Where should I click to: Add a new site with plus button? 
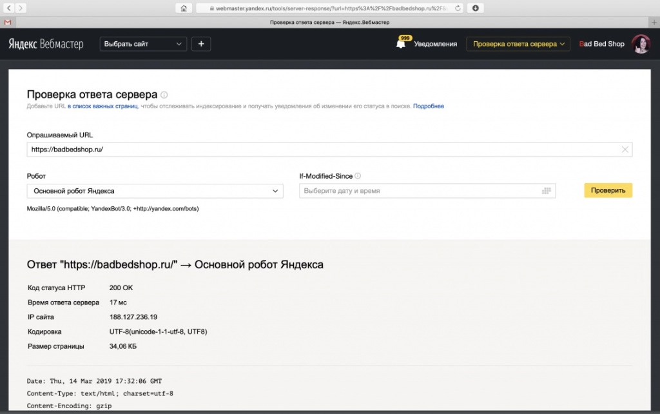pos(201,44)
